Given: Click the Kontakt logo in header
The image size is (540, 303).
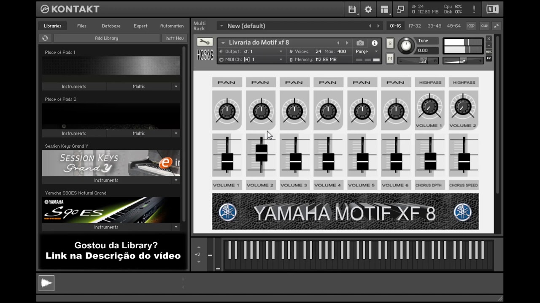Looking at the screenshot, I should (70, 9).
